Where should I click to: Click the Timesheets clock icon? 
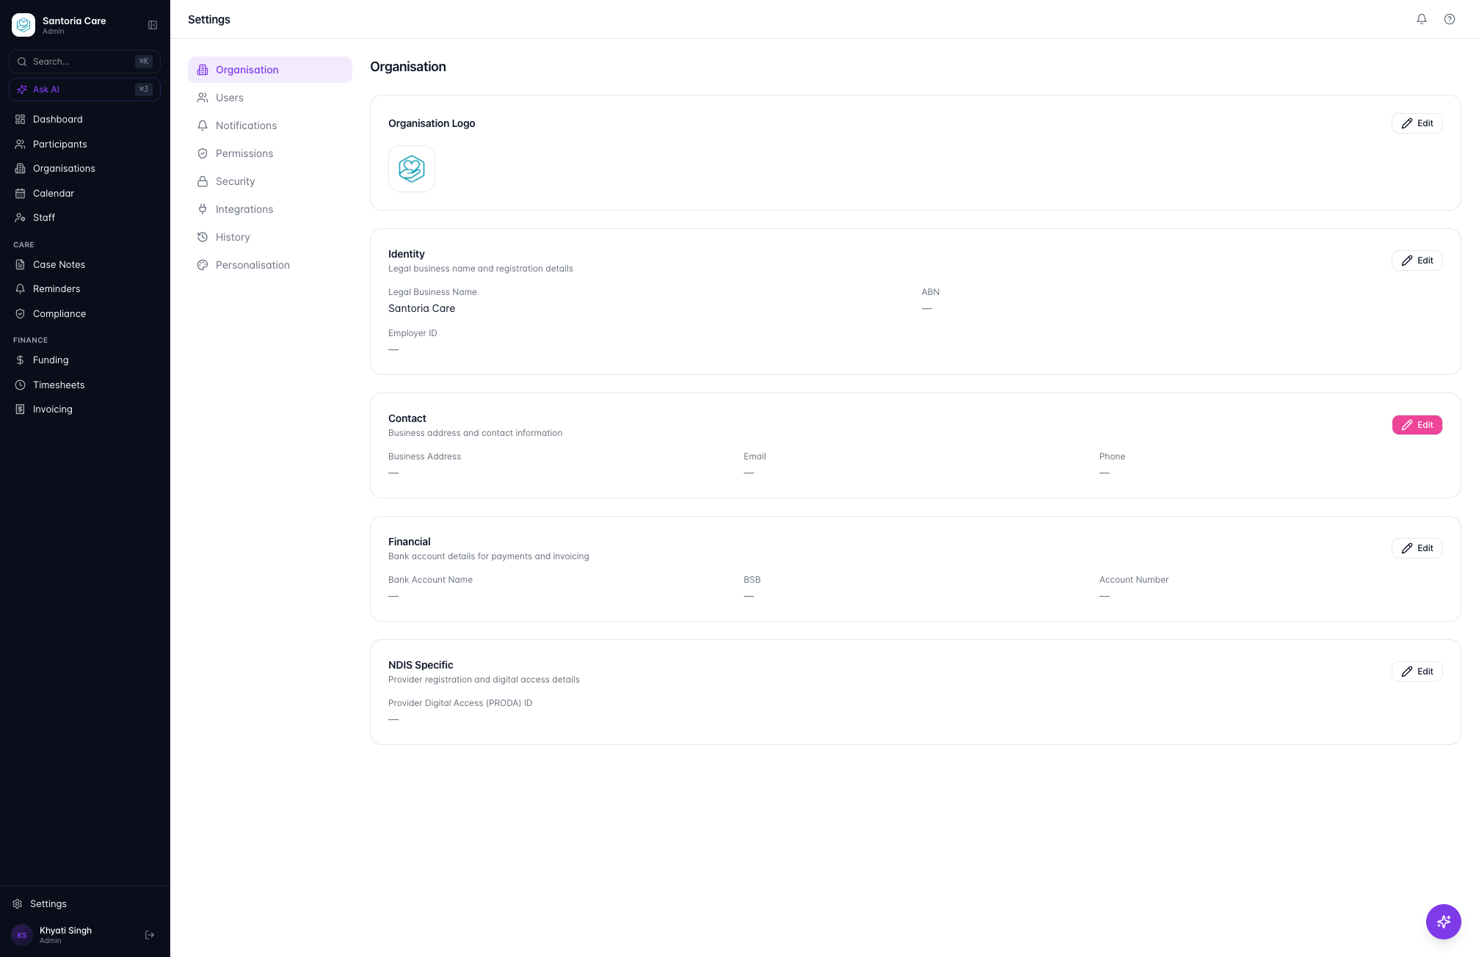pos(21,385)
